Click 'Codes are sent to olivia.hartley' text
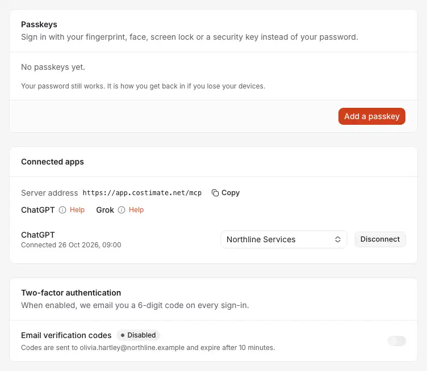 click(148, 348)
